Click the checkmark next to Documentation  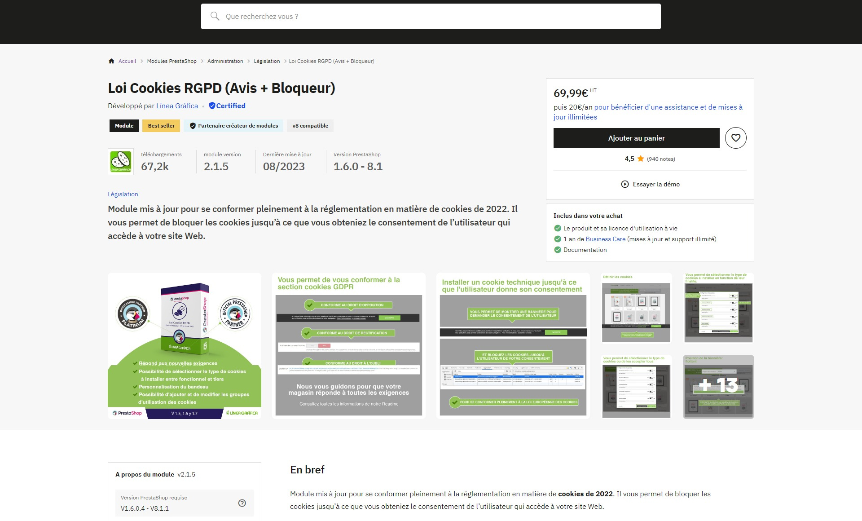[x=558, y=250]
